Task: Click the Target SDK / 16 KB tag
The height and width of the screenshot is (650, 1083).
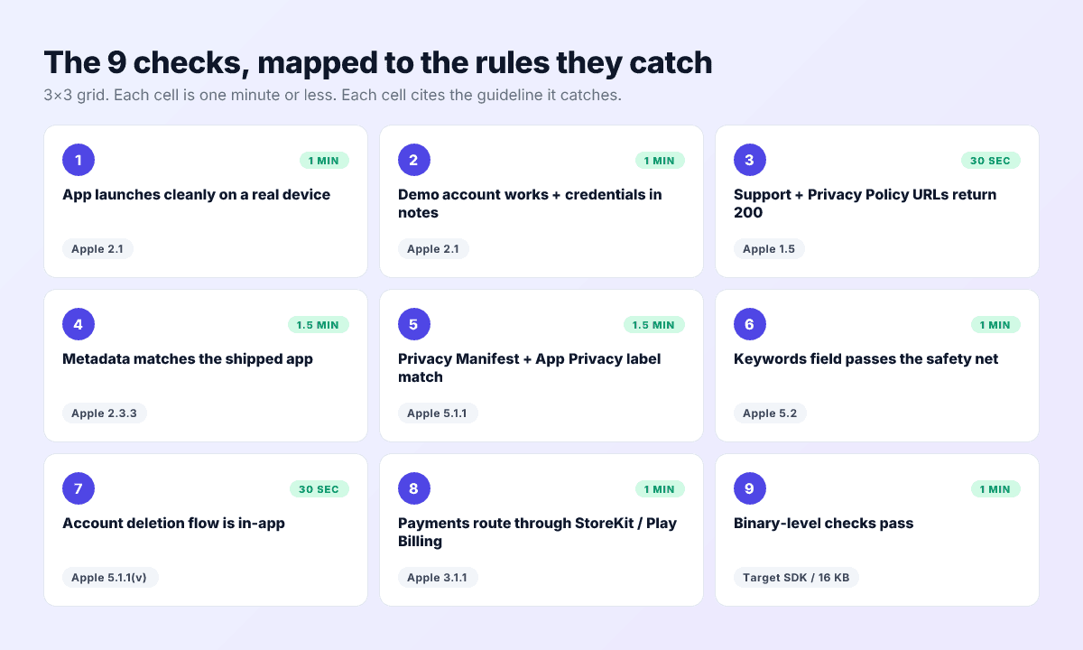Action: click(x=787, y=578)
